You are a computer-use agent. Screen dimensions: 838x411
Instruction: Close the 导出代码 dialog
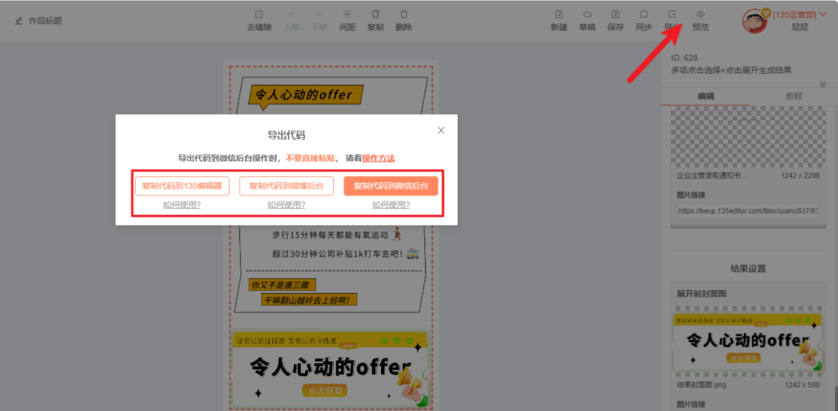point(441,130)
